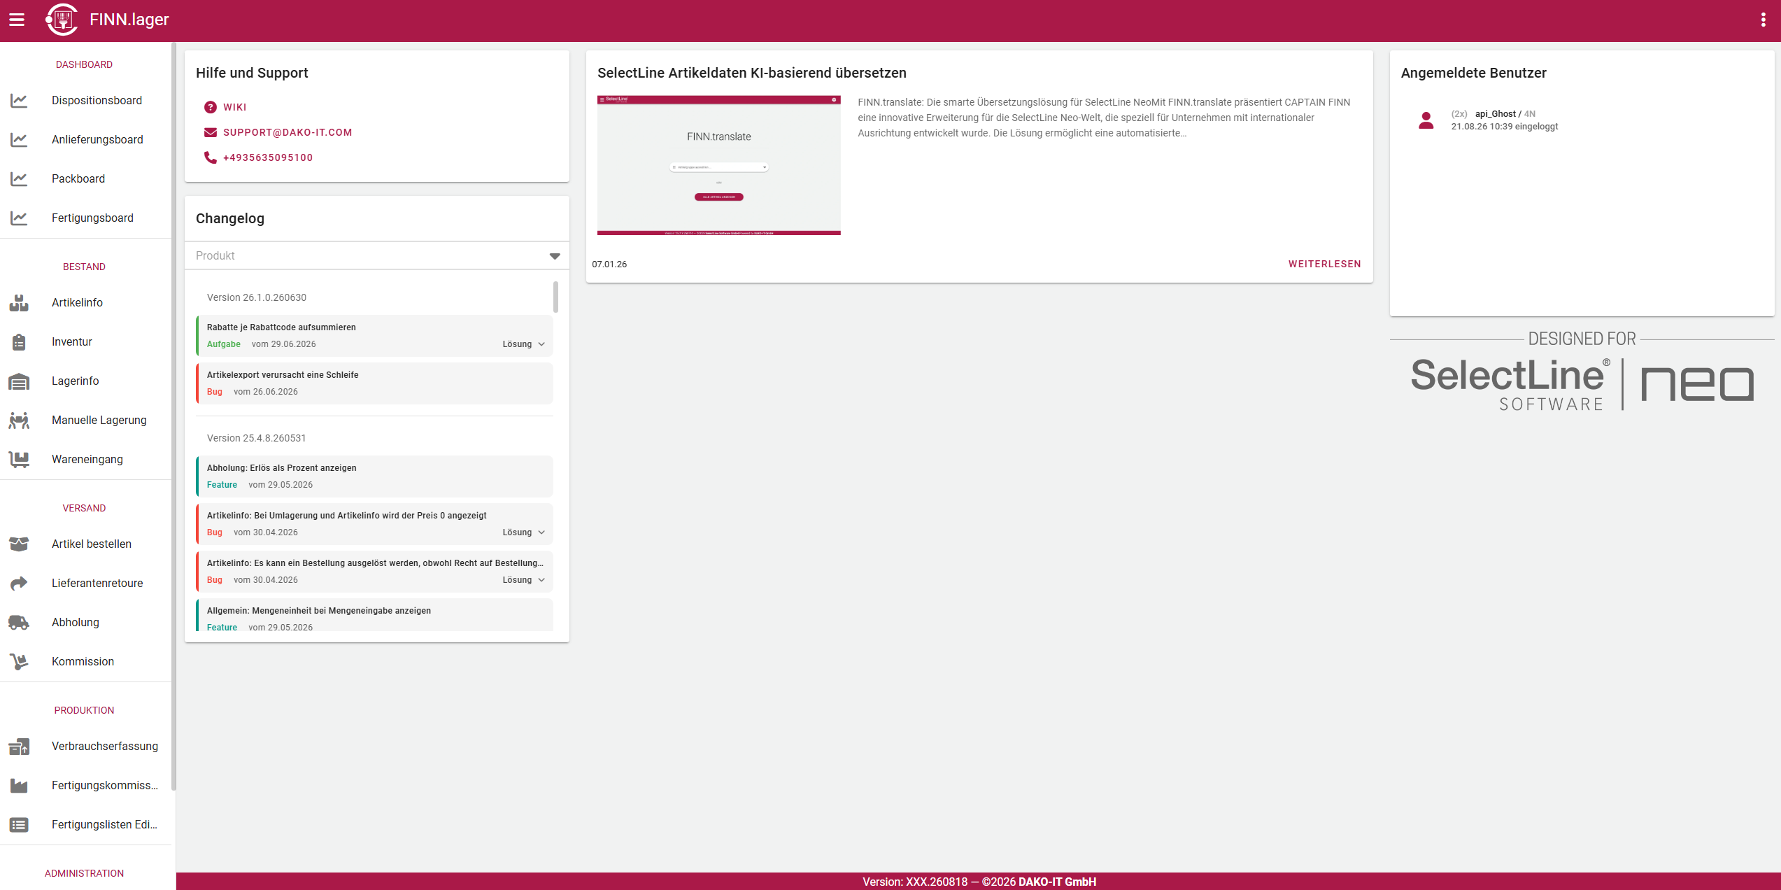Expand Lösung for Preis 0 angezeigt bug
This screenshot has height=890, width=1781.
[x=524, y=532]
